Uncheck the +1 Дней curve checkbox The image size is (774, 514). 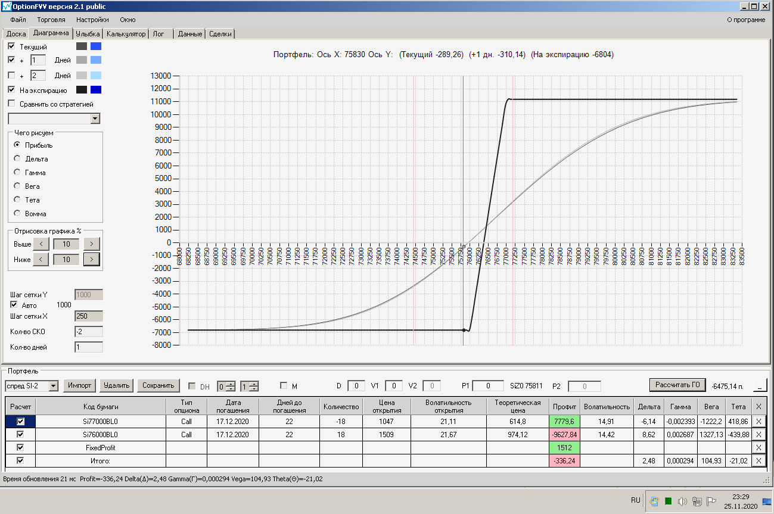pos(12,60)
